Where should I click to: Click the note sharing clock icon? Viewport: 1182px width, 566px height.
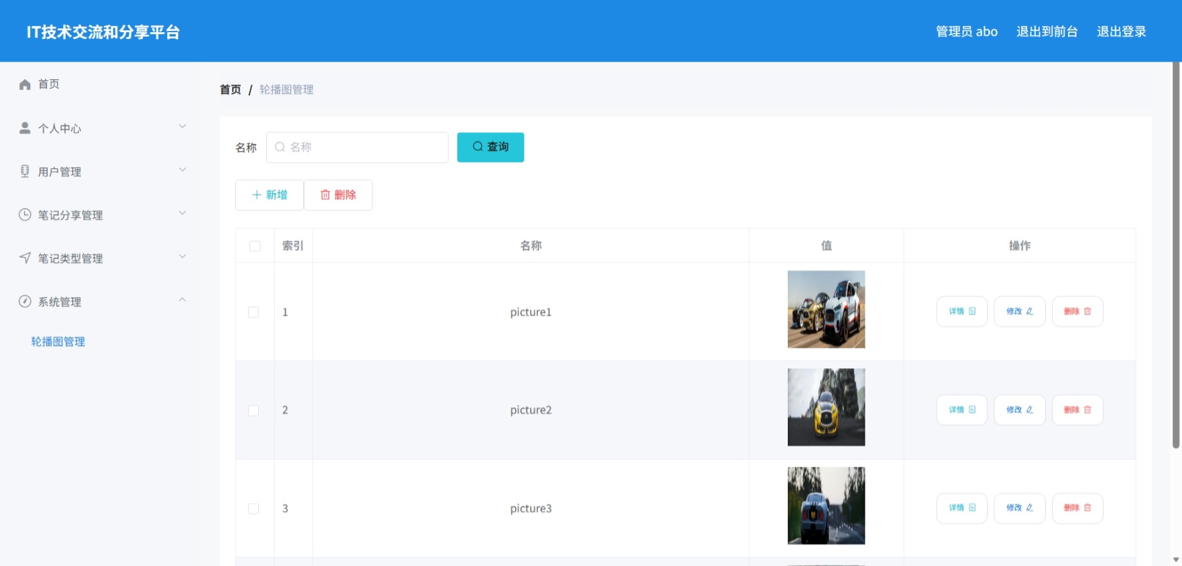(25, 215)
